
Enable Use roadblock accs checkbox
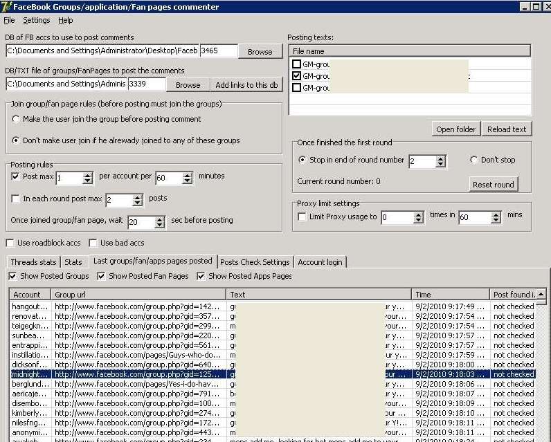10,243
